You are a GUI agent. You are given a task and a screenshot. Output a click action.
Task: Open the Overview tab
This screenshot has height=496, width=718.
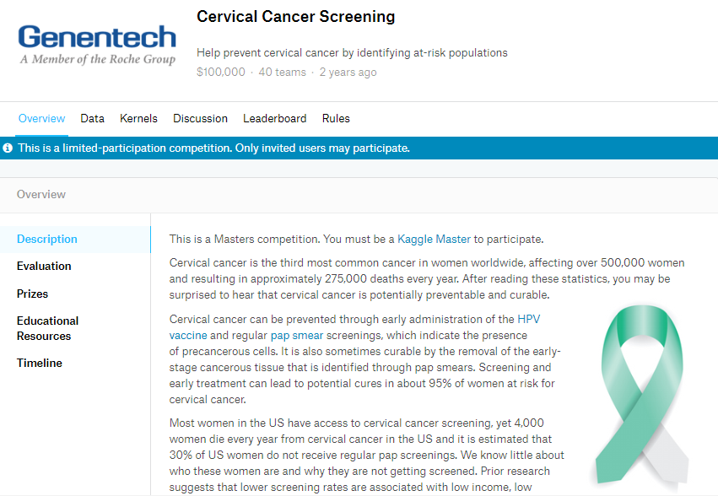(41, 119)
